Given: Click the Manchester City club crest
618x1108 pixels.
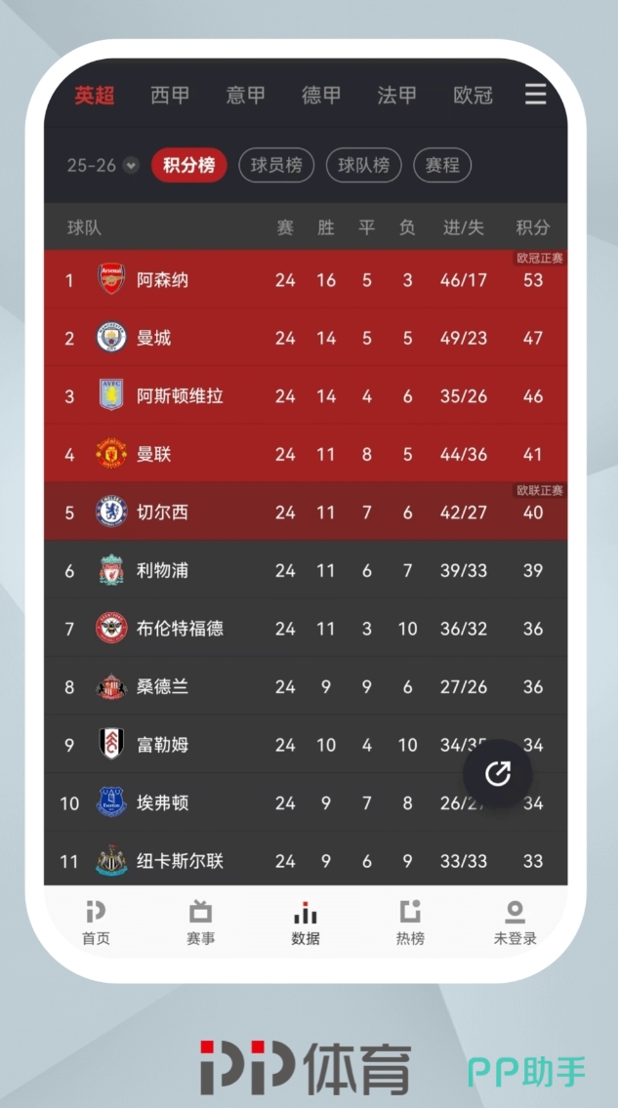Looking at the screenshot, I should tap(111, 338).
